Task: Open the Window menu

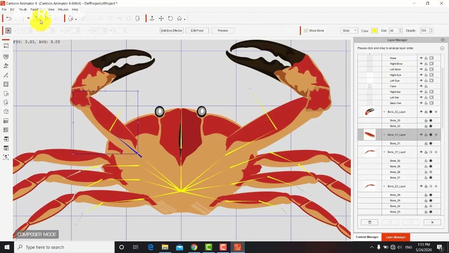Action: click(x=63, y=9)
